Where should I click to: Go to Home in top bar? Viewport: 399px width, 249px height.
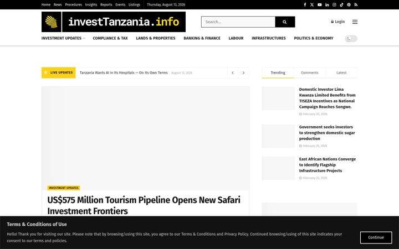46,4
